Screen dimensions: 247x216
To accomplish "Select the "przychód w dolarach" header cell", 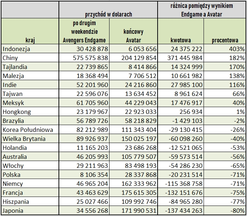I will pyautogui.click(x=108, y=14).
